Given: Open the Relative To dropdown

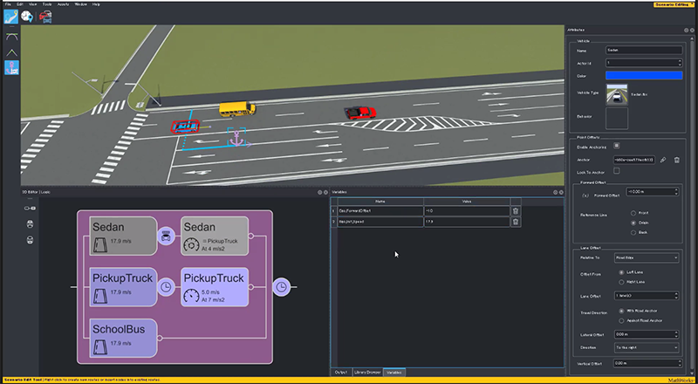Looking at the screenshot, I should 646,258.
